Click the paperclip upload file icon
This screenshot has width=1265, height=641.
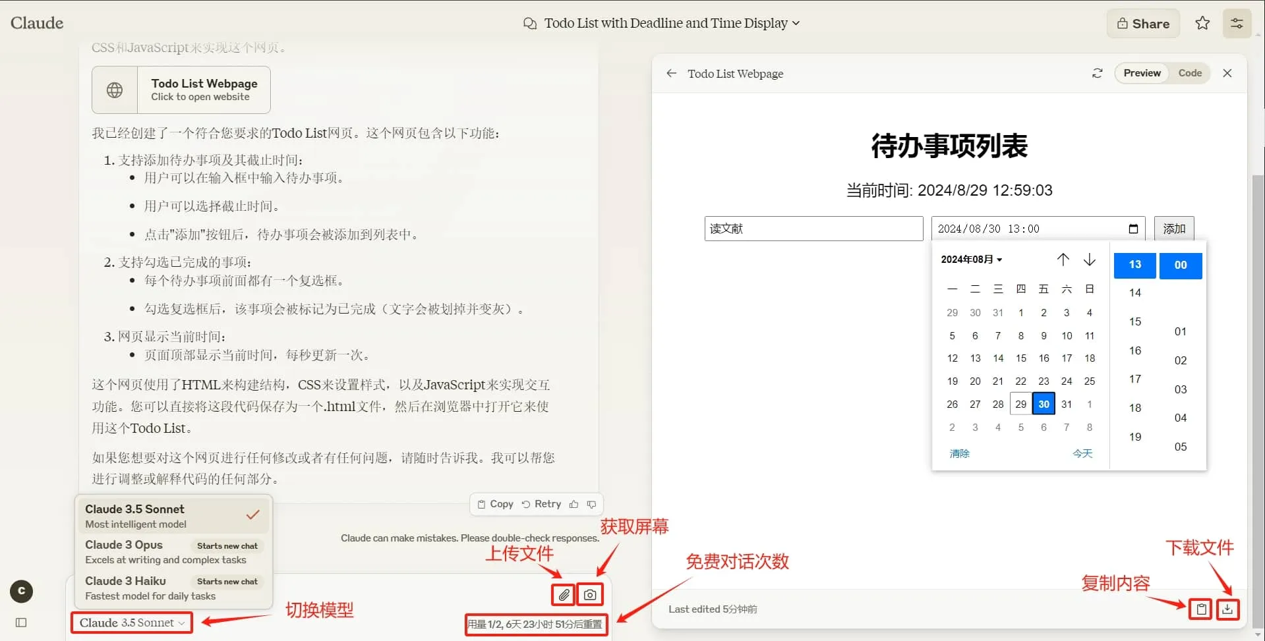point(564,595)
